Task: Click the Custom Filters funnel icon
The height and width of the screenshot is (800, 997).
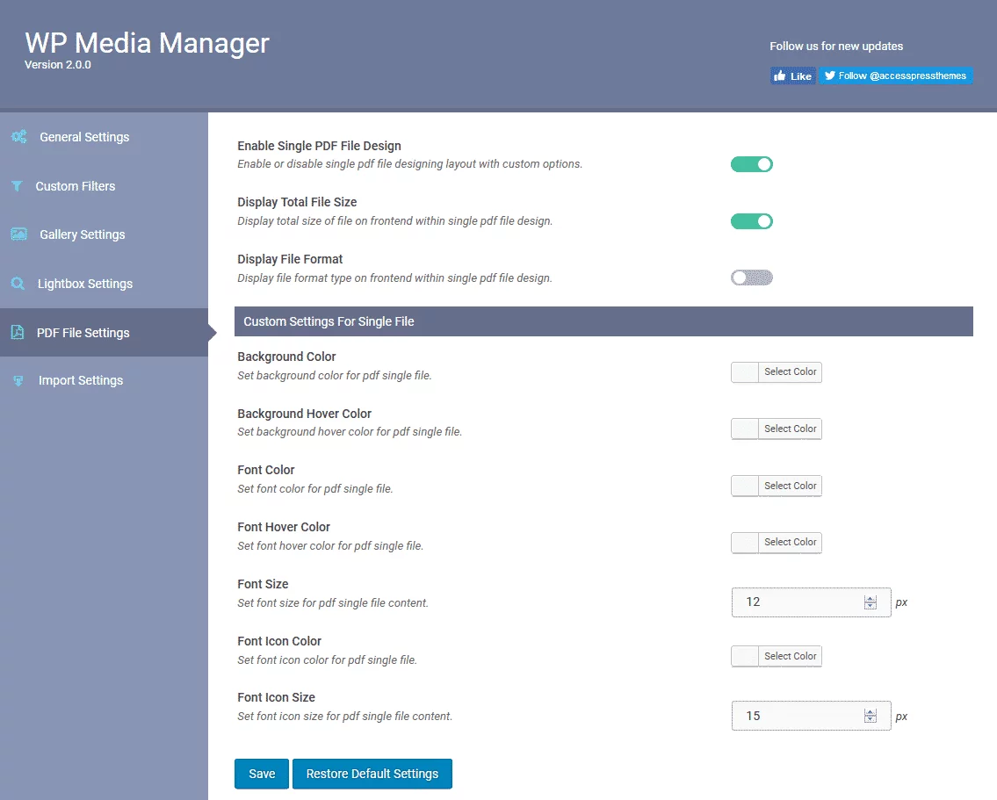Action: 18,186
